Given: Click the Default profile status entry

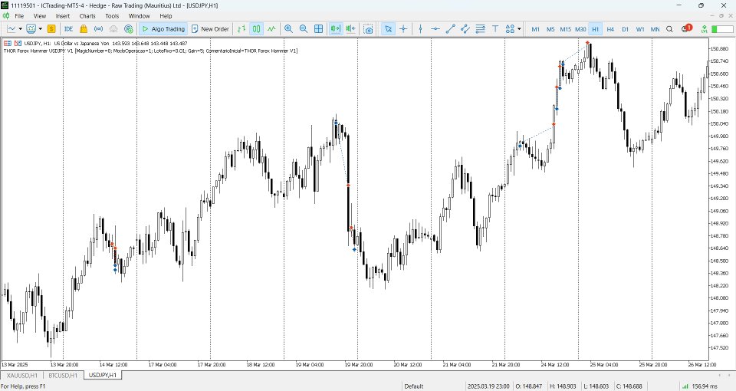Looking at the screenshot, I should click(413, 386).
